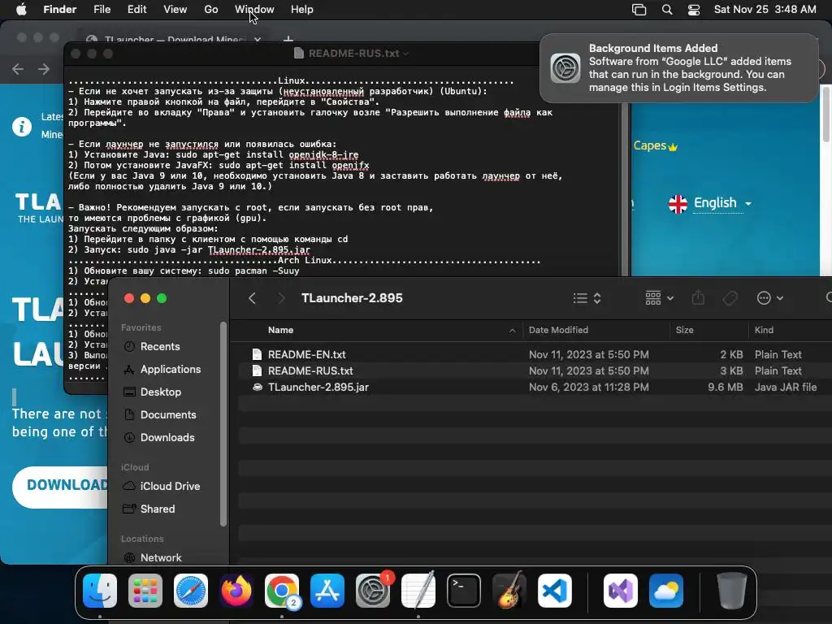Select Downloads in the Finder sidebar

pyautogui.click(x=167, y=438)
